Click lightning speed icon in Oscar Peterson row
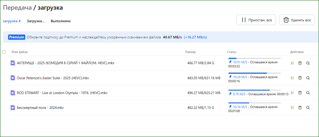This screenshot has width=319, height=137. coord(230,77)
